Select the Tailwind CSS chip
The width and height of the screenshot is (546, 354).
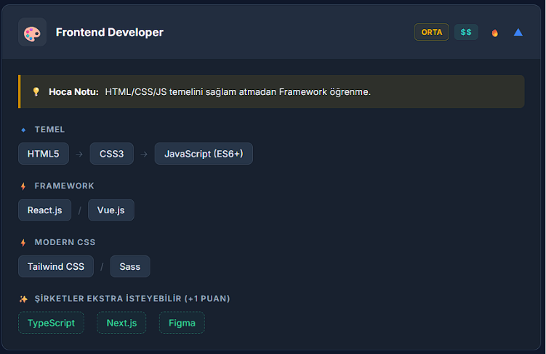(x=56, y=266)
